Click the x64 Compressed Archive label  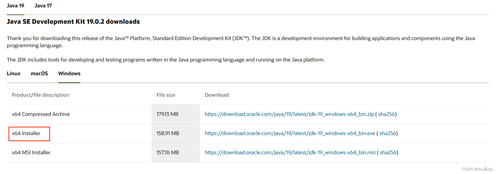[x=41, y=114]
